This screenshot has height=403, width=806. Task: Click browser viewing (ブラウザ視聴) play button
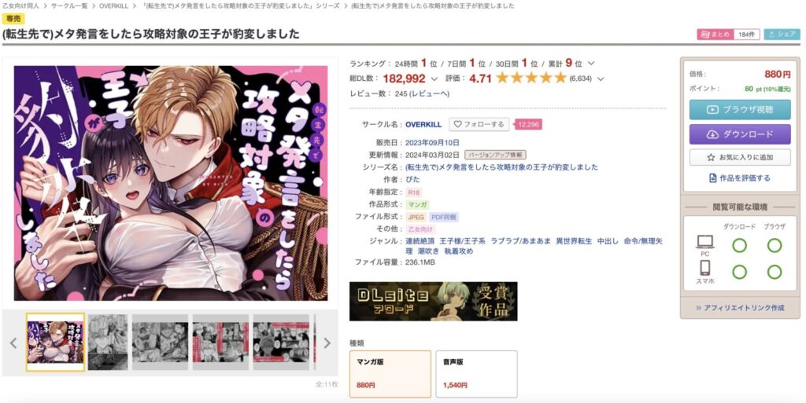click(740, 109)
